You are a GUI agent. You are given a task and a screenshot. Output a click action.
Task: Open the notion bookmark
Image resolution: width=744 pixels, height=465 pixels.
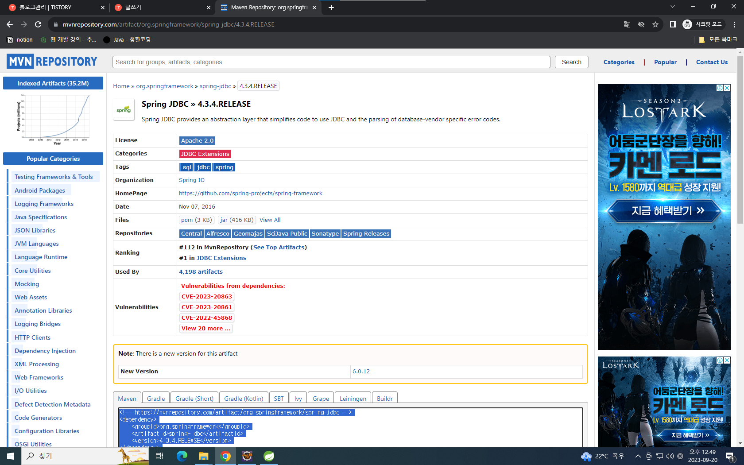(x=20, y=40)
